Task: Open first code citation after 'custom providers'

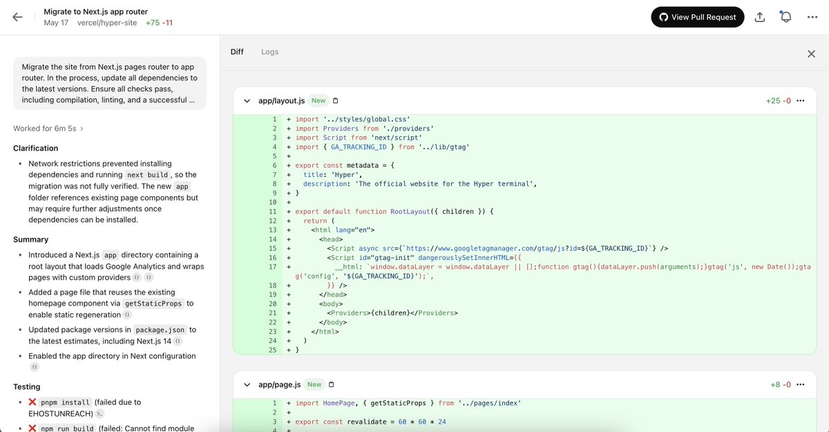Action: 137,277
